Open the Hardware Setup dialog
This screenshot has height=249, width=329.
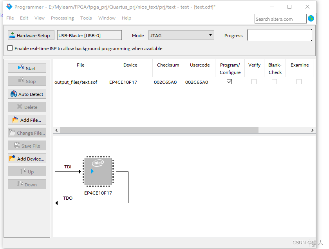click(31, 35)
